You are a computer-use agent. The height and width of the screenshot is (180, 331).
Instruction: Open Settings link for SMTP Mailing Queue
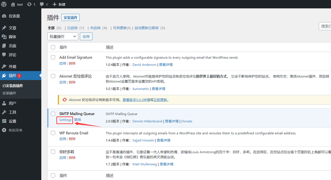65,120
